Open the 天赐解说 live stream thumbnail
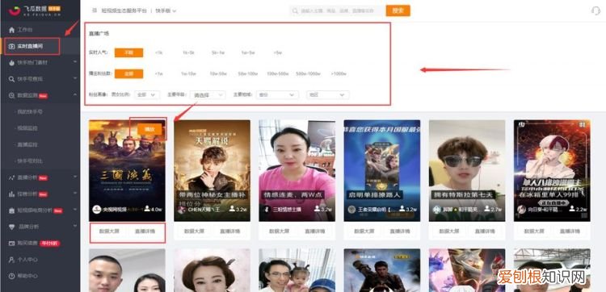Screen dimensions: 606x292 coord(212,170)
